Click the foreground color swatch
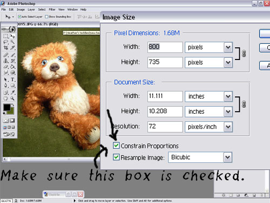Screen dimensions: 270x203 click(x=7, y=107)
